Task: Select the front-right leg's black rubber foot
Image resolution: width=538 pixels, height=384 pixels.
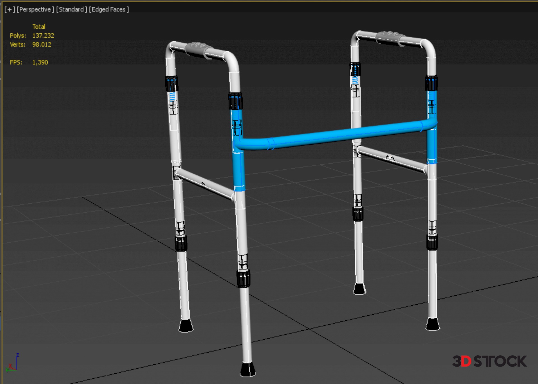Action: click(432, 324)
